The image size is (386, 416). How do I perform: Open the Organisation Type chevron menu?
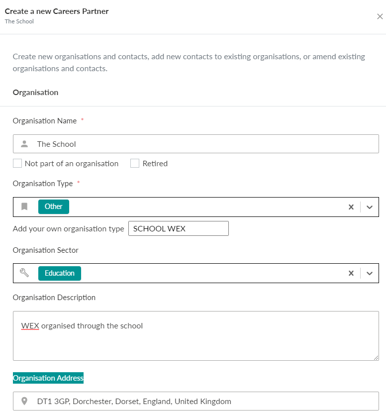369,207
